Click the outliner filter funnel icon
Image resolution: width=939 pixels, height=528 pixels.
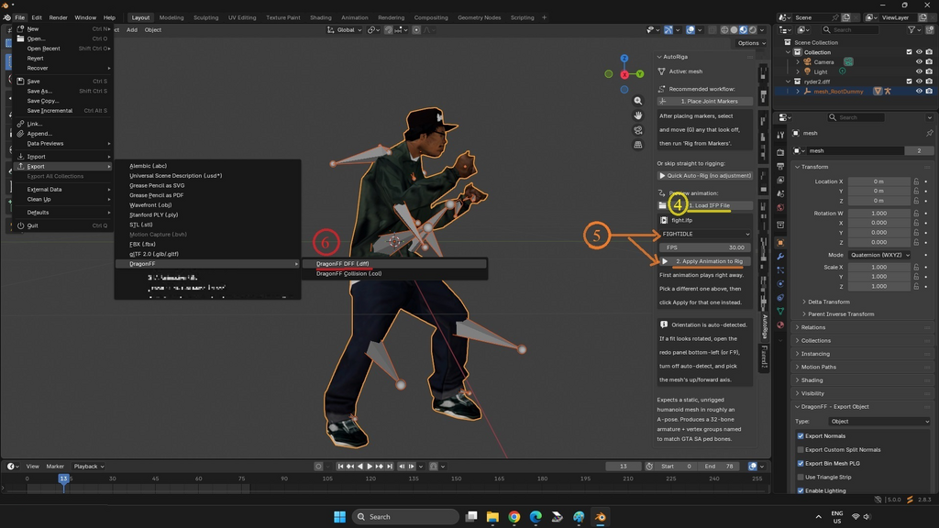911,29
